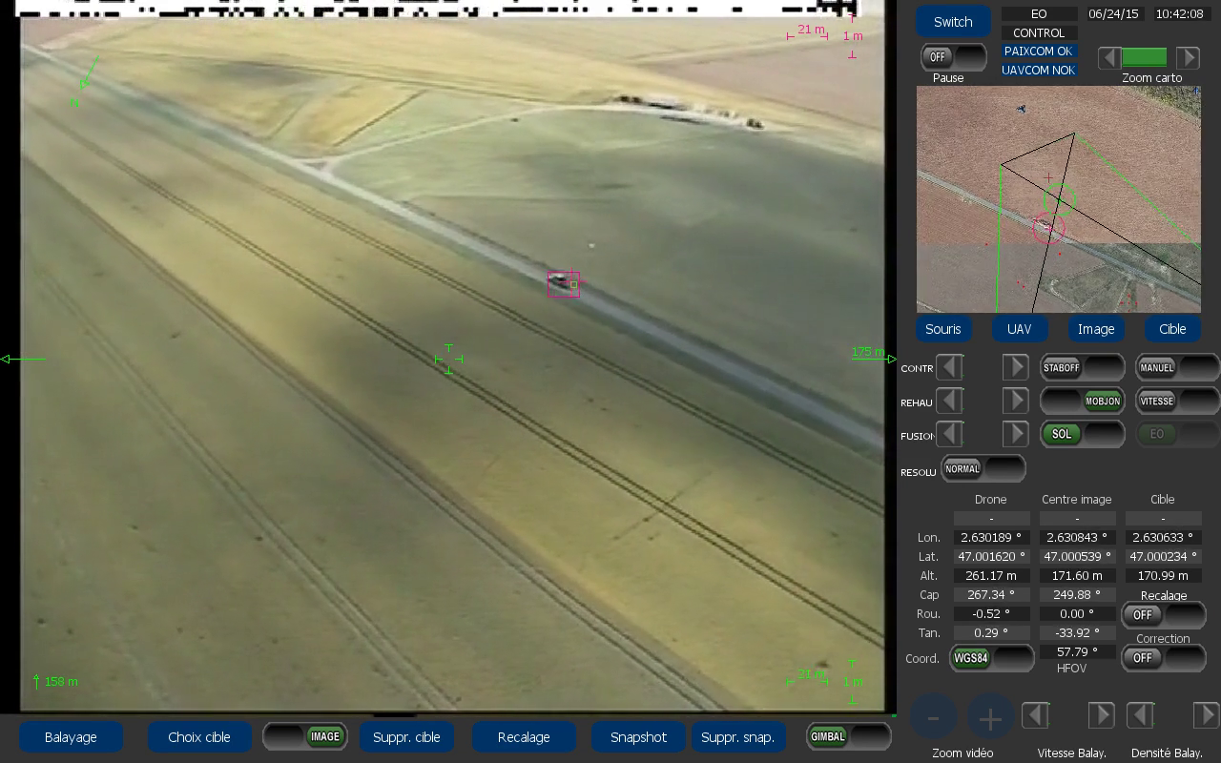Toggle the STABOFF stabilization switch
This screenshot has height=763, width=1221.
(x=1083, y=367)
